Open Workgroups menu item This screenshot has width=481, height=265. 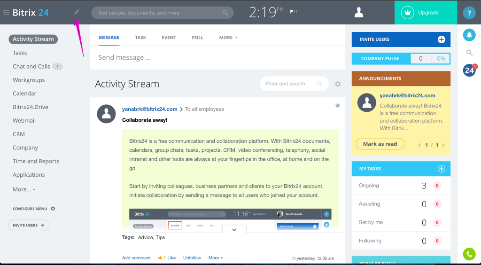(x=29, y=80)
